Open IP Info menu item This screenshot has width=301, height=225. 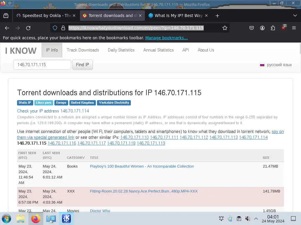52,50
